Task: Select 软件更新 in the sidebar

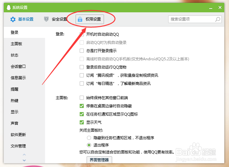Action: 24,135
